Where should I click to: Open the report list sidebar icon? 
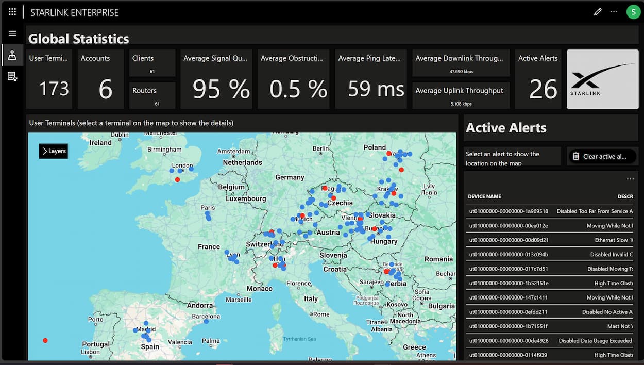[12, 77]
